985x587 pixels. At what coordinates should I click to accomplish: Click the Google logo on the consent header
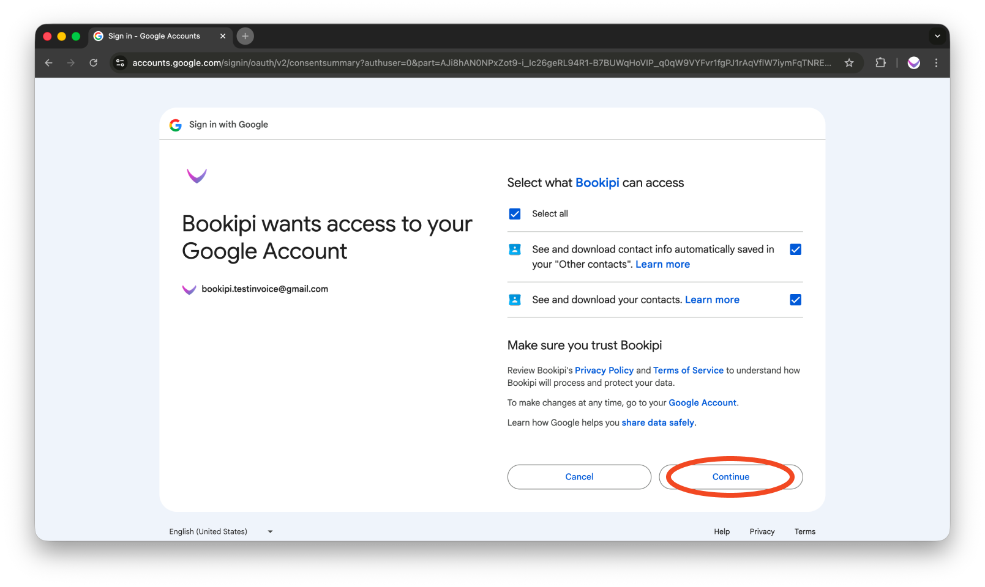click(175, 125)
